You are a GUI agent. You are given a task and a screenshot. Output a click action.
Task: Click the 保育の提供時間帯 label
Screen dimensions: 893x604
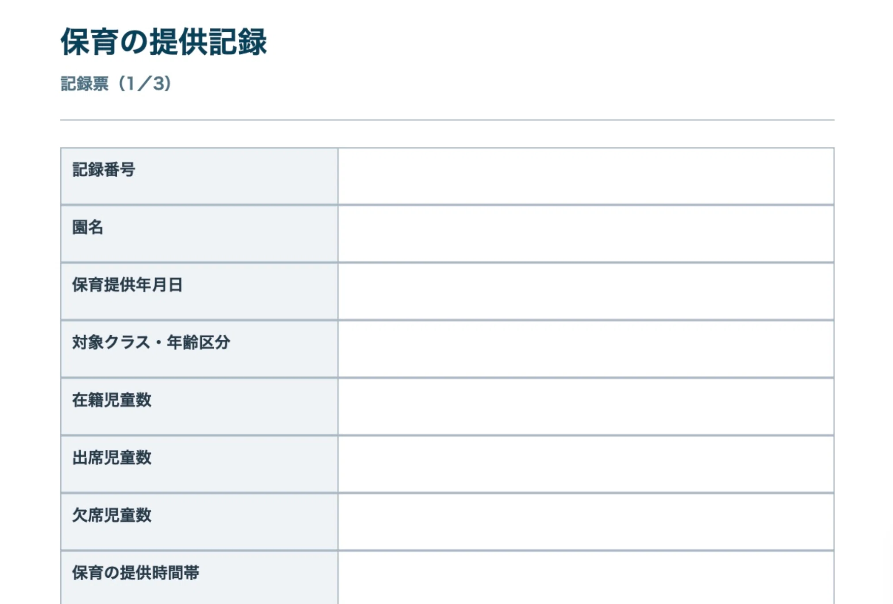click(135, 573)
